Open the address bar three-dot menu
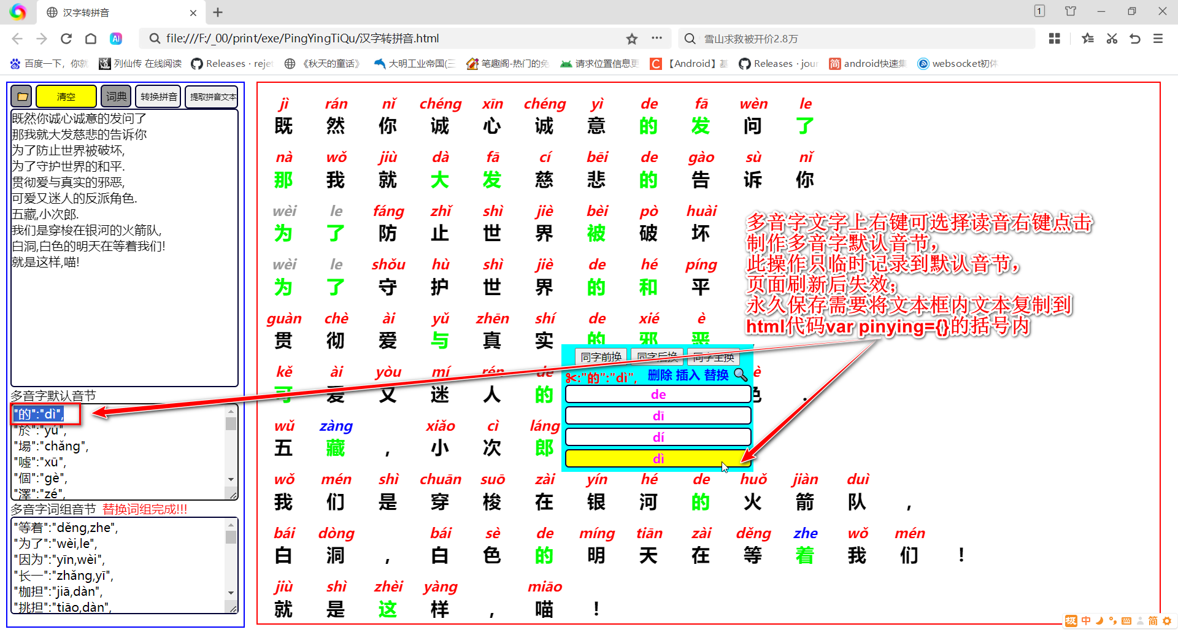1178x632 pixels. point(657,38)
